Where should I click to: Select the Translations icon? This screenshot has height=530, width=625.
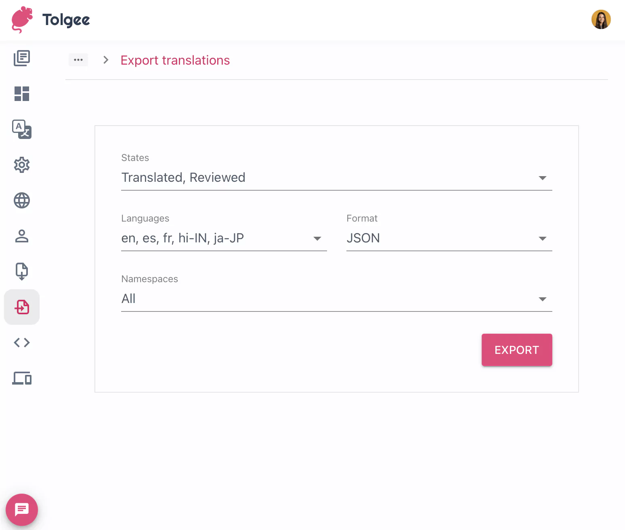[x=22, y=130]
